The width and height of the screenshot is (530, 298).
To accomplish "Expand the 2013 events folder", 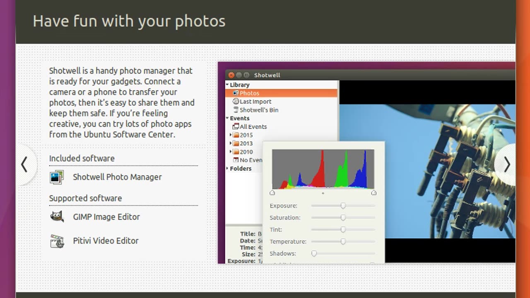I will 231,143.
